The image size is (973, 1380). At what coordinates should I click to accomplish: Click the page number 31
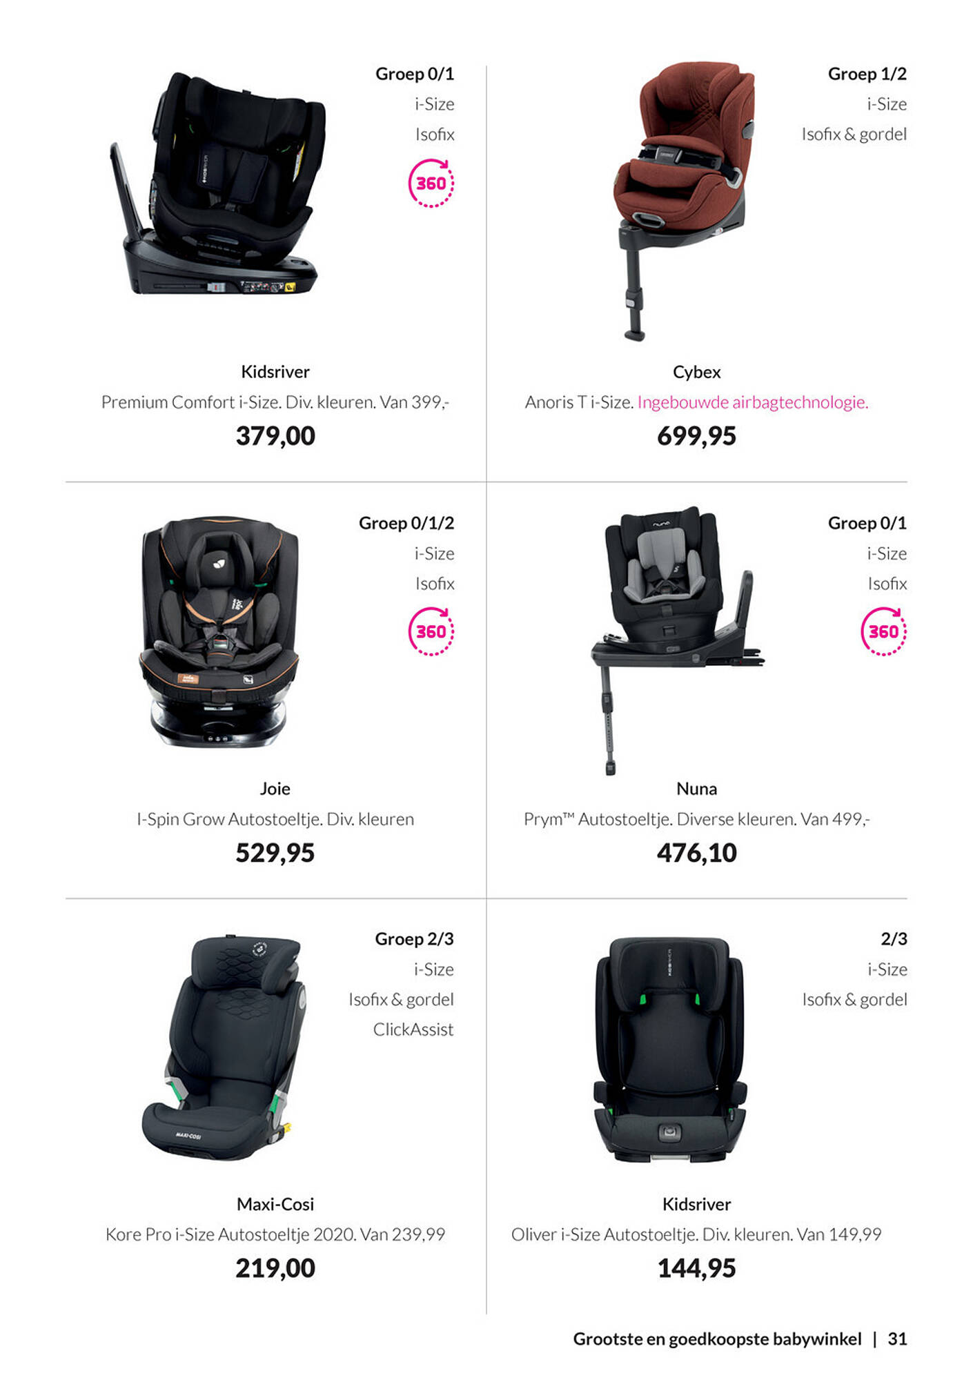tap(897, 1339)
